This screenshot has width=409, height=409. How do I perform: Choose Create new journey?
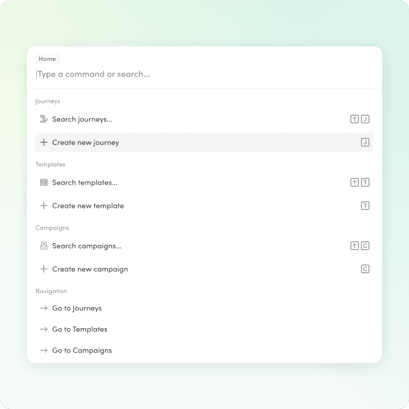(x=205, y=142)
